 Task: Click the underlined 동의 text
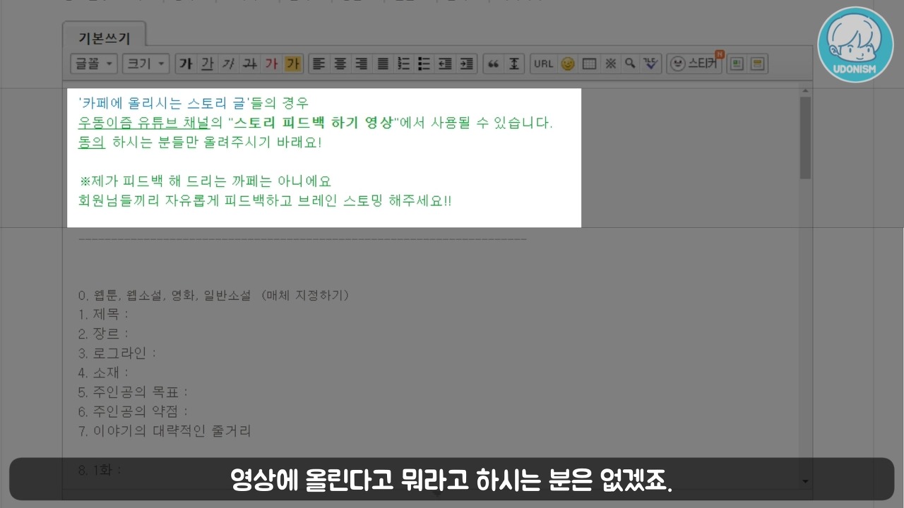click(92, 142)
